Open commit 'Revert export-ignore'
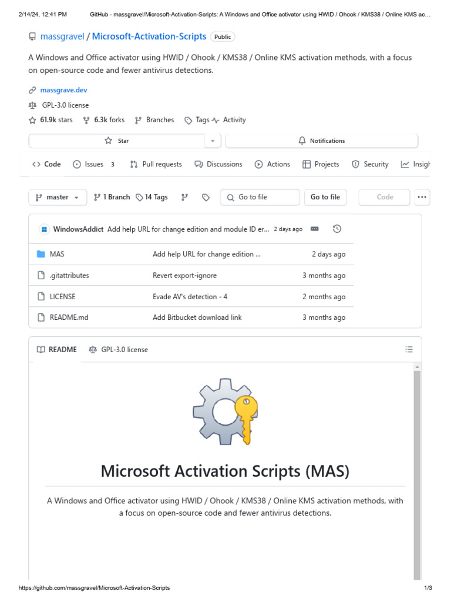 tap(185, 275)
